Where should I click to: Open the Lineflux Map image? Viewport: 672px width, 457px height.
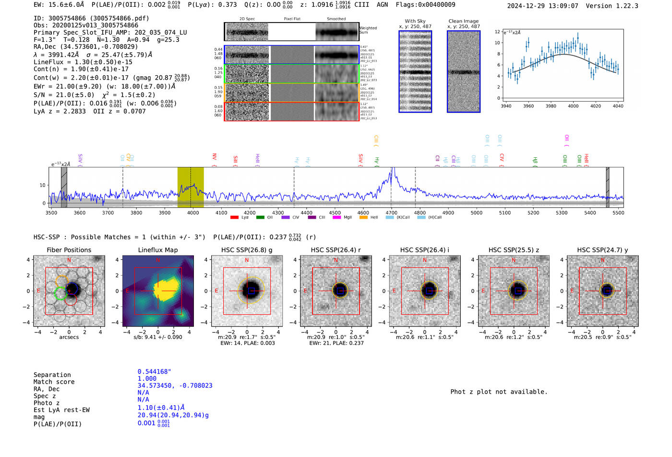pyautogui.click(x=158, y=291)
